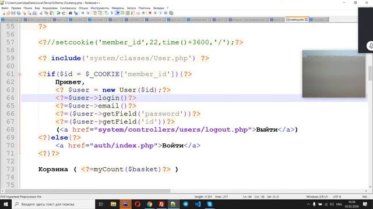Image resolution: width=373 pixels, height=209 pixels.
Task: Click 'setcookie' comment on line 57
Action: click(x=75, y=42)
